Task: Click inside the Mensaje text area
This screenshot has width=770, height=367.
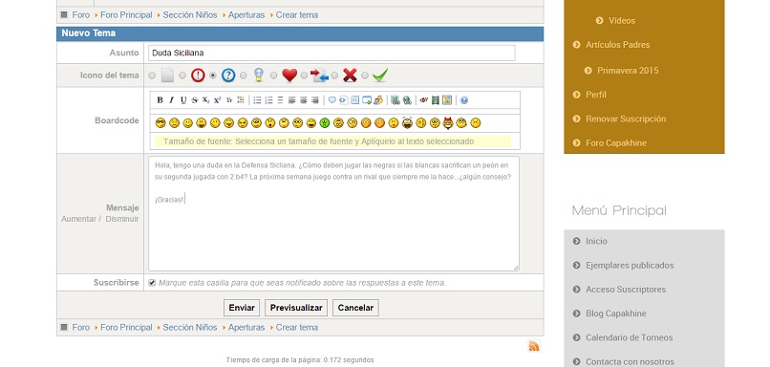Action: 334,214
